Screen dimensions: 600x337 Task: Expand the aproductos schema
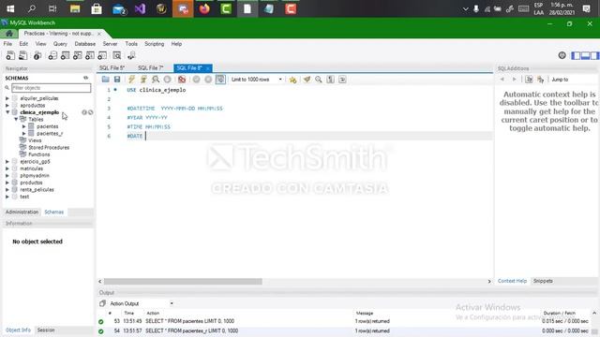coord(7,106)
